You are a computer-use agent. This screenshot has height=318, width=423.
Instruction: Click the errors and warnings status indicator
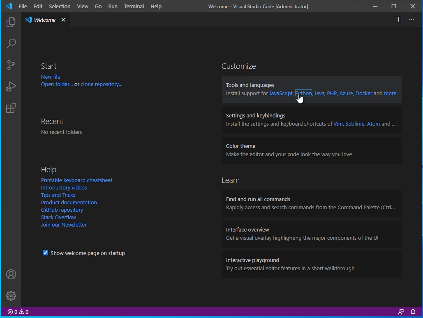click(18, 312)
